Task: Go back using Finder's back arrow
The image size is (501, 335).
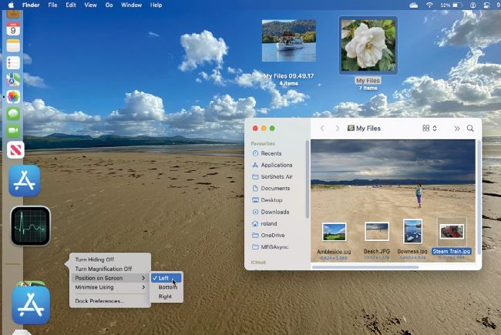Action: 322,129
